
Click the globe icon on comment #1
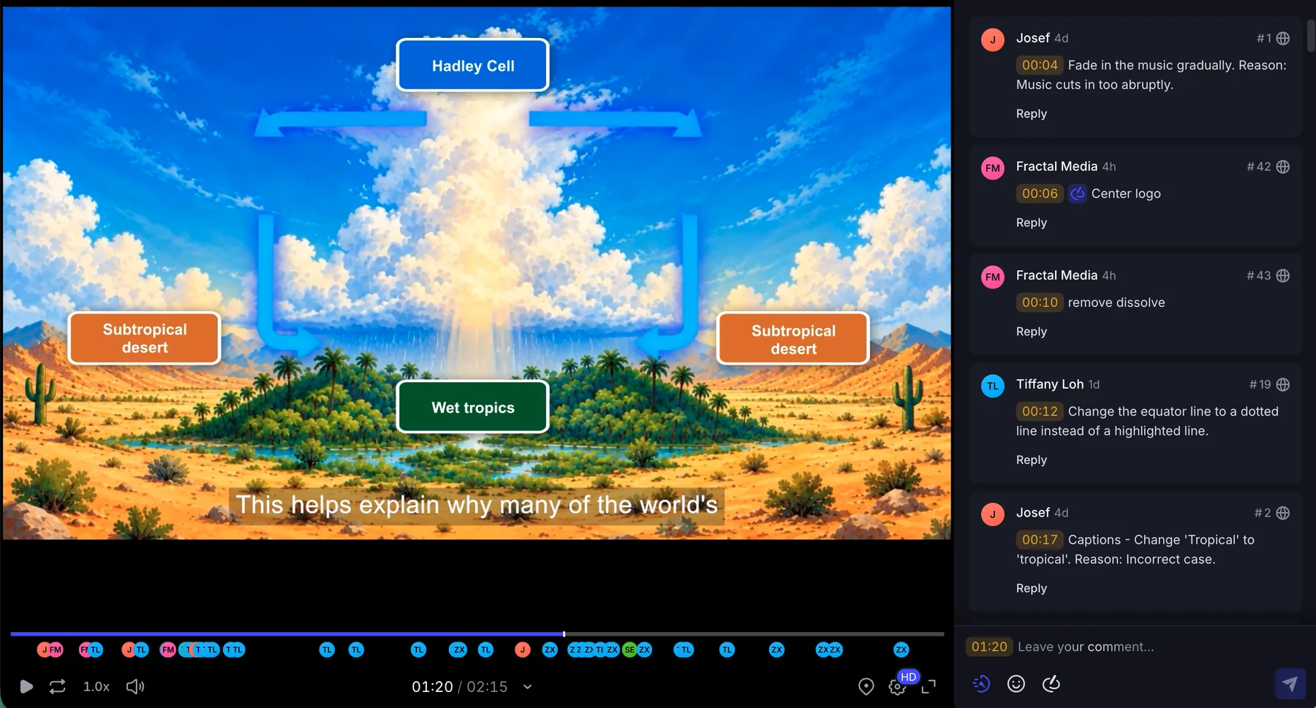pos(1283,38)
